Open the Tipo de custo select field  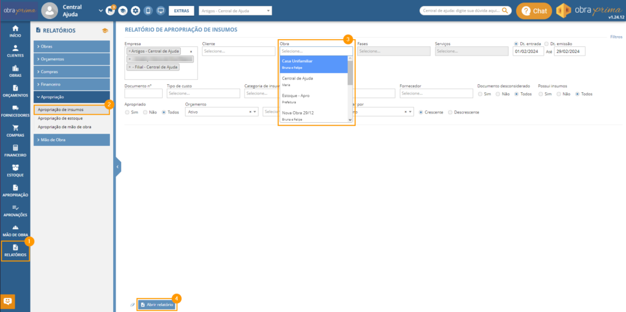(203, 93)
